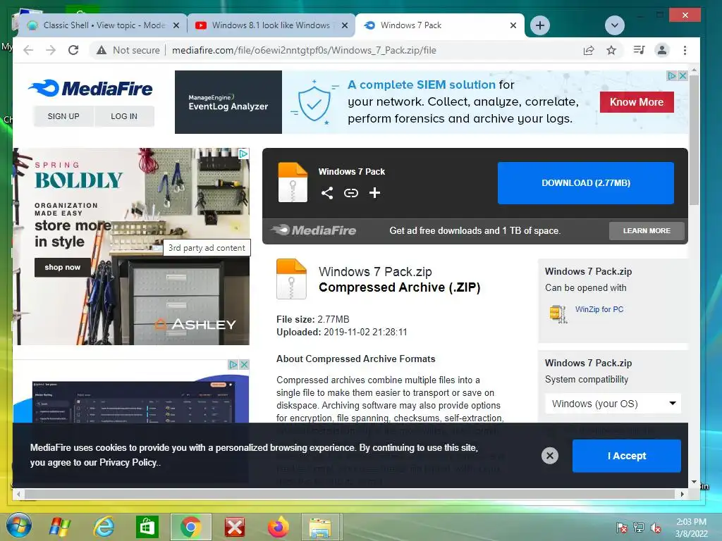Click I Accept on cookie banner
The width and height of the screenshot is (722, 541).
[x=626, y=456]
